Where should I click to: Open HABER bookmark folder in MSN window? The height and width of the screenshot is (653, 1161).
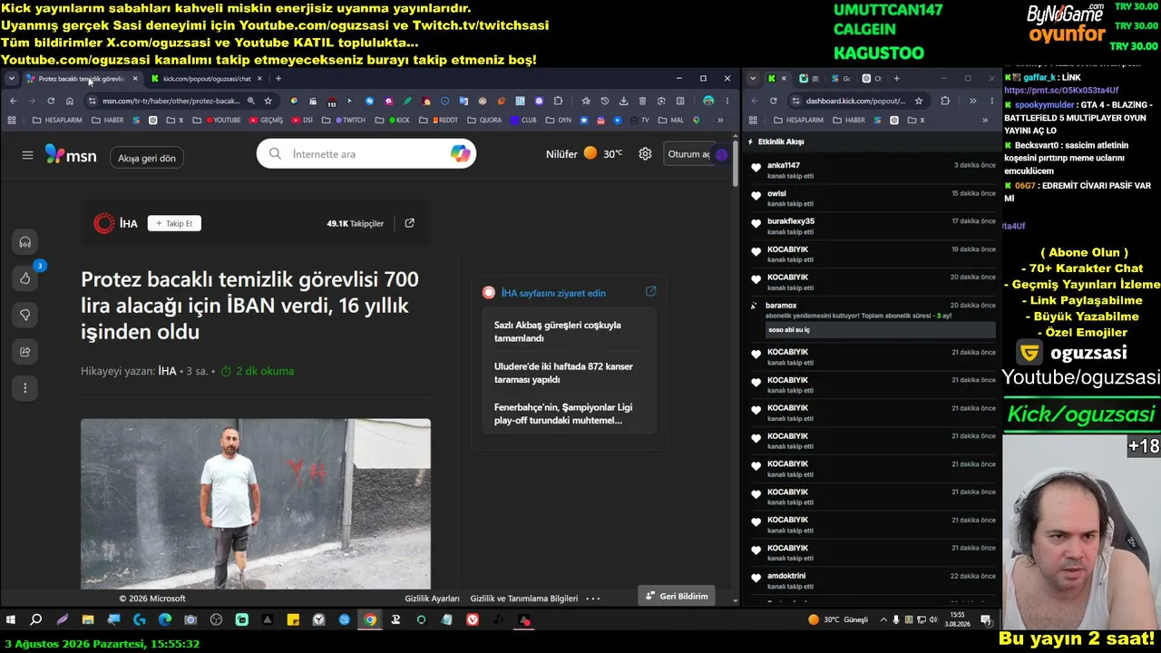click(108, 120)
